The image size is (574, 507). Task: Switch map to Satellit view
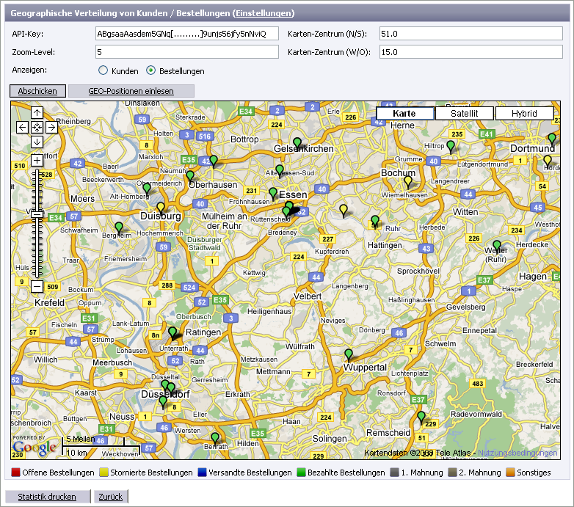(x=465, y=114)
